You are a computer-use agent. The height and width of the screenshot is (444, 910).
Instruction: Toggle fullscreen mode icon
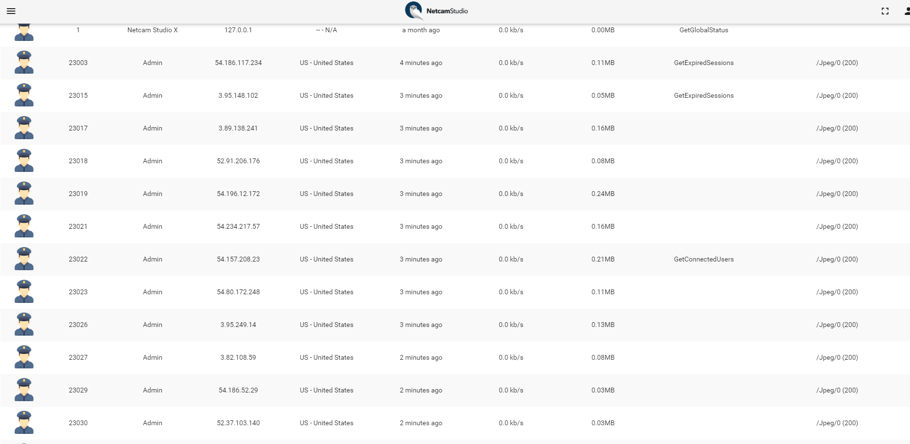(x=885, y=11)
